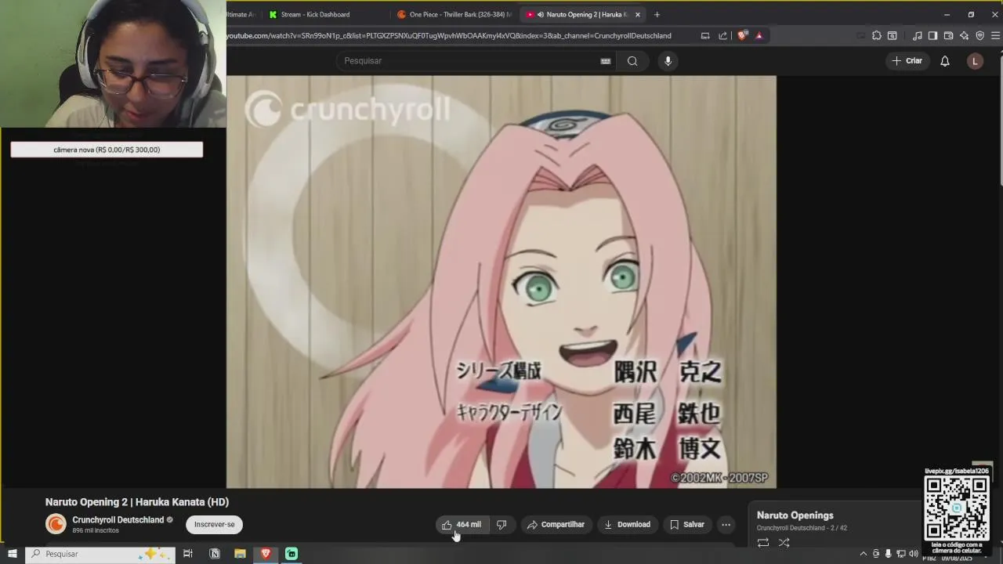Image resolution: width=1003 pixels, height=564 pixels.
Task: Open File Explorer from taskbar
Action: click(241, 554)
